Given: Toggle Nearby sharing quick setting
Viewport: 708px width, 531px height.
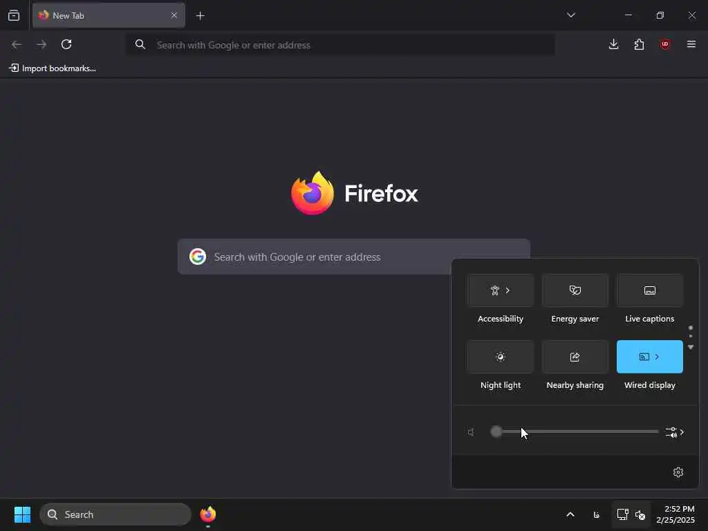Looking at the screenshot, I should pos(575,357).
